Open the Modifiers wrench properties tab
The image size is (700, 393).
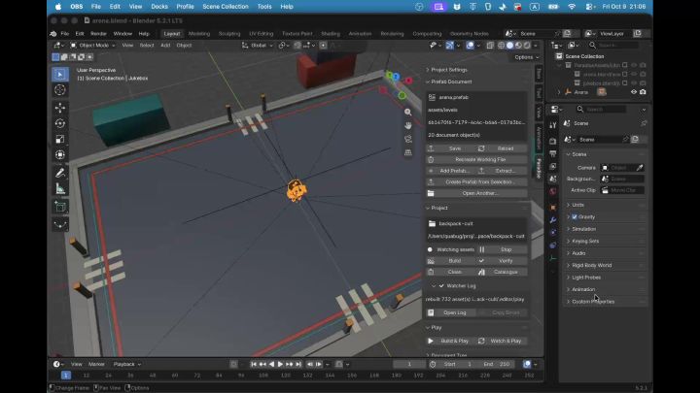point(553,220)
